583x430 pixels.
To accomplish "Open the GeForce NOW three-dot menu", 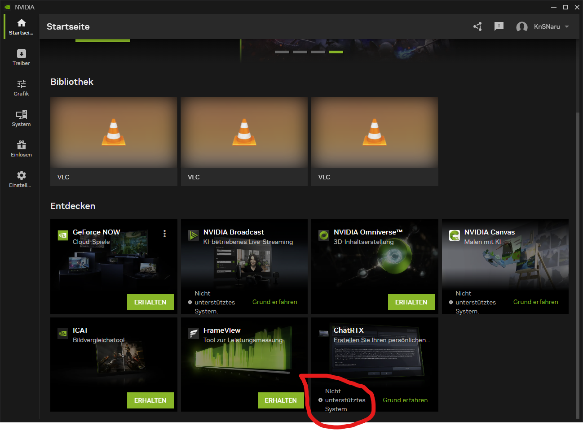I will tap(164, 233).
